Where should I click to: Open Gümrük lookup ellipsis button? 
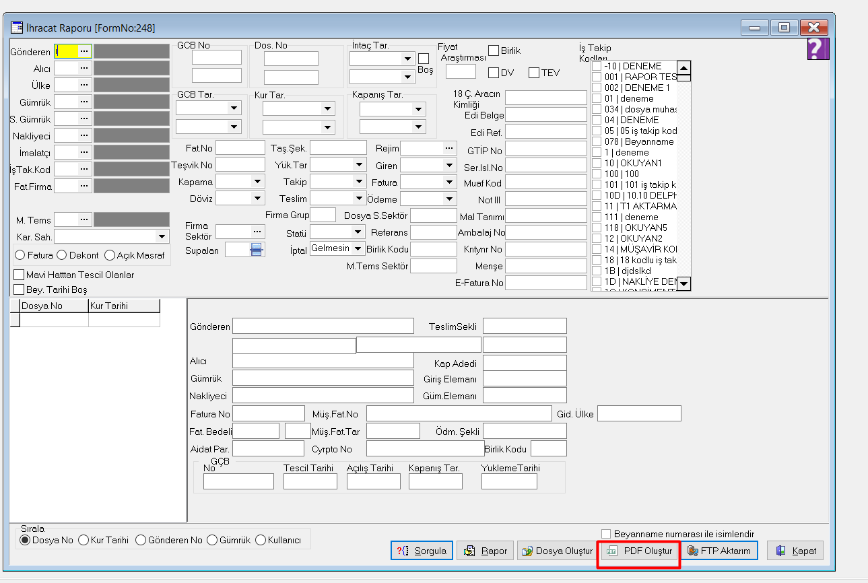[84, 102]
